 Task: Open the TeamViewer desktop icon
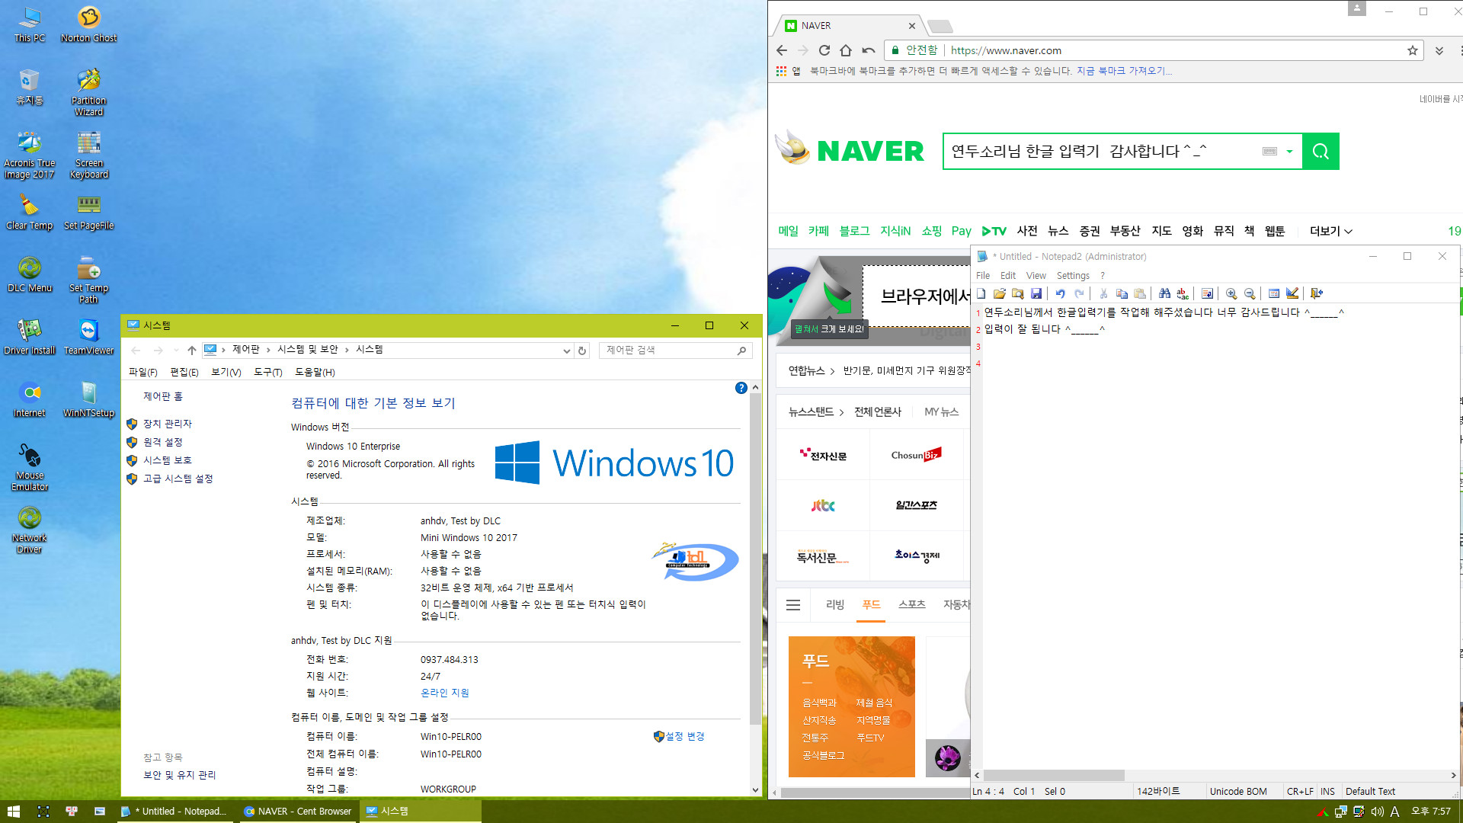89,336
